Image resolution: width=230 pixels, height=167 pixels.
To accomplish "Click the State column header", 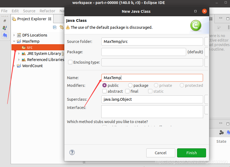I will [221, 141].
